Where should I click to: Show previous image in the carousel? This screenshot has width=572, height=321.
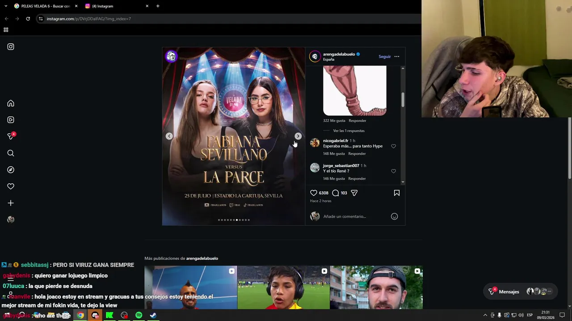(169, 136)
